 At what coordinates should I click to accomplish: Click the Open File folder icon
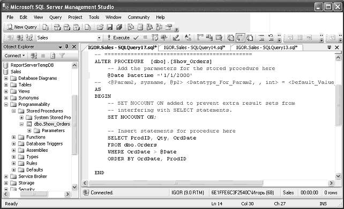(x=100, y=27)
